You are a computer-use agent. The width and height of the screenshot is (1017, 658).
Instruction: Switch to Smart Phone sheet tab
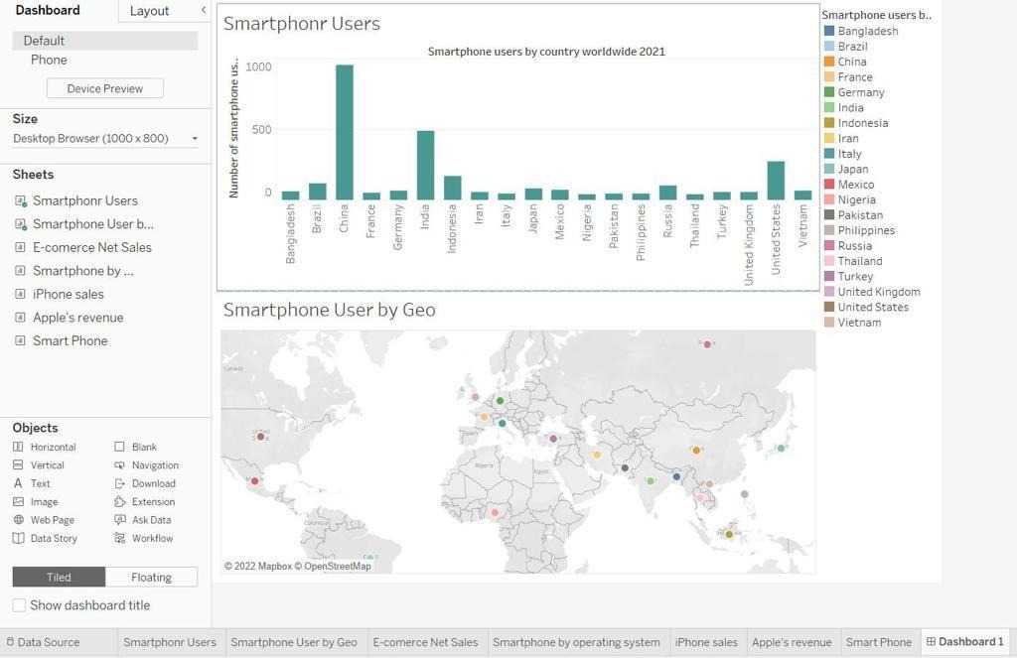(879, 642)
